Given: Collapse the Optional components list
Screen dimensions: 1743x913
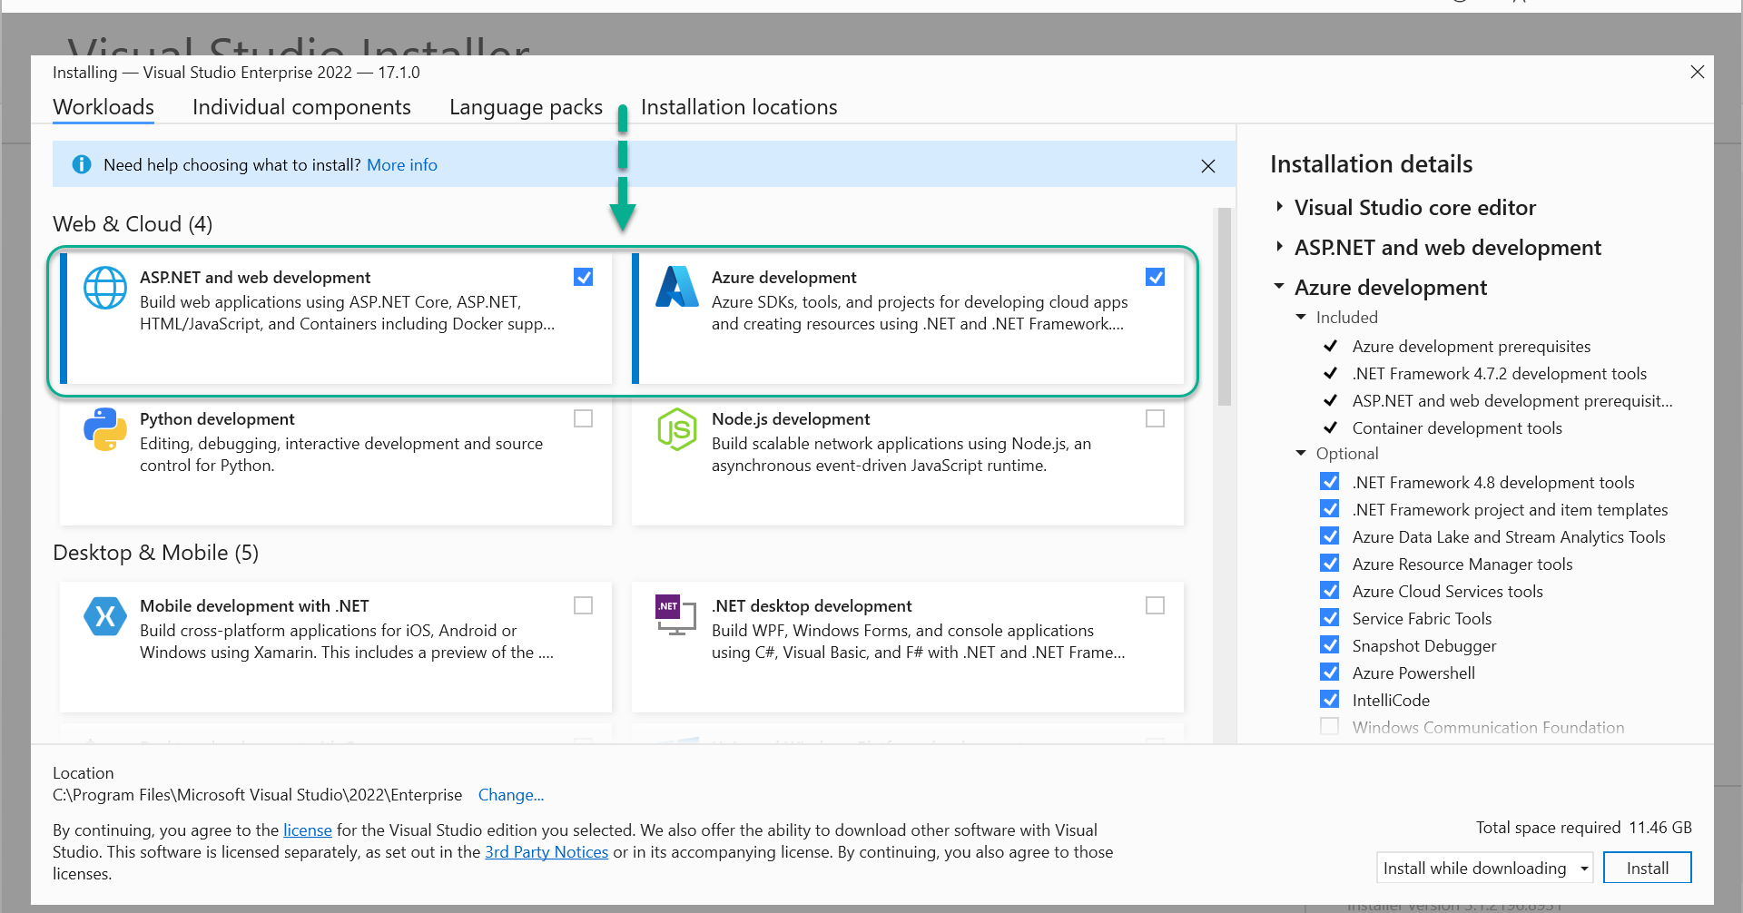Looking at the screenshot, I should [1301, 453].
